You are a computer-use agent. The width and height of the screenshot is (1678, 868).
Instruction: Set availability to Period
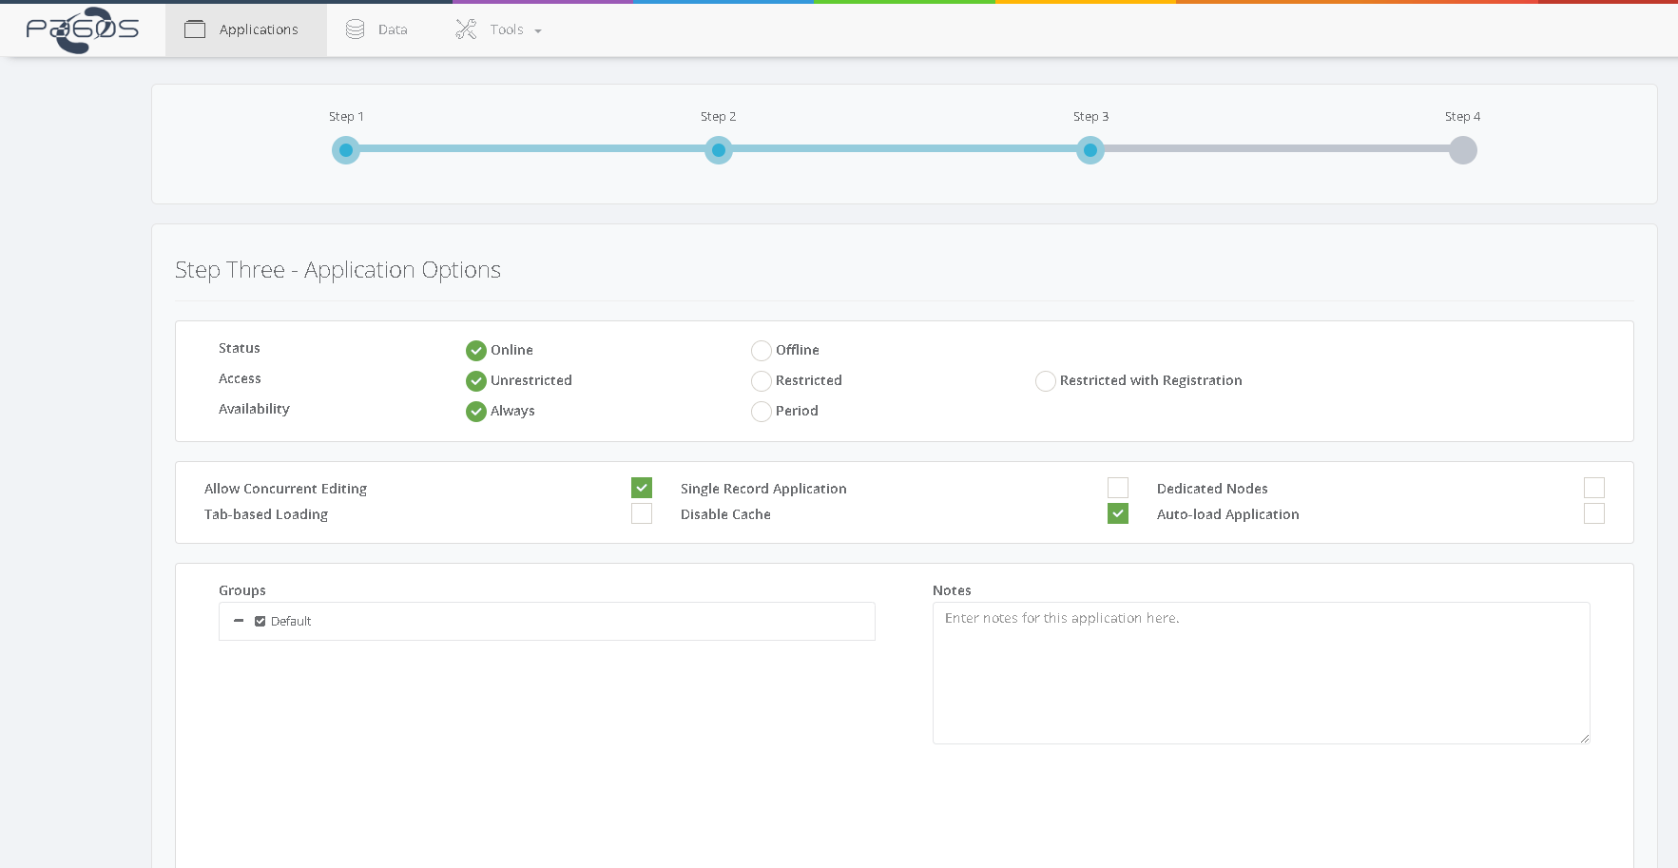762,412
